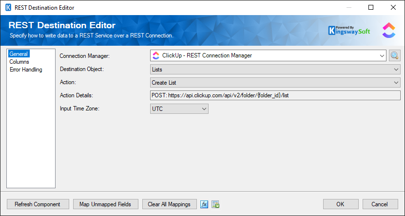The height and width of the screenshot is (216, 405).
Task: Click the Clear All Mappings button
Action: pyautogui.click(x=169, y=204)
